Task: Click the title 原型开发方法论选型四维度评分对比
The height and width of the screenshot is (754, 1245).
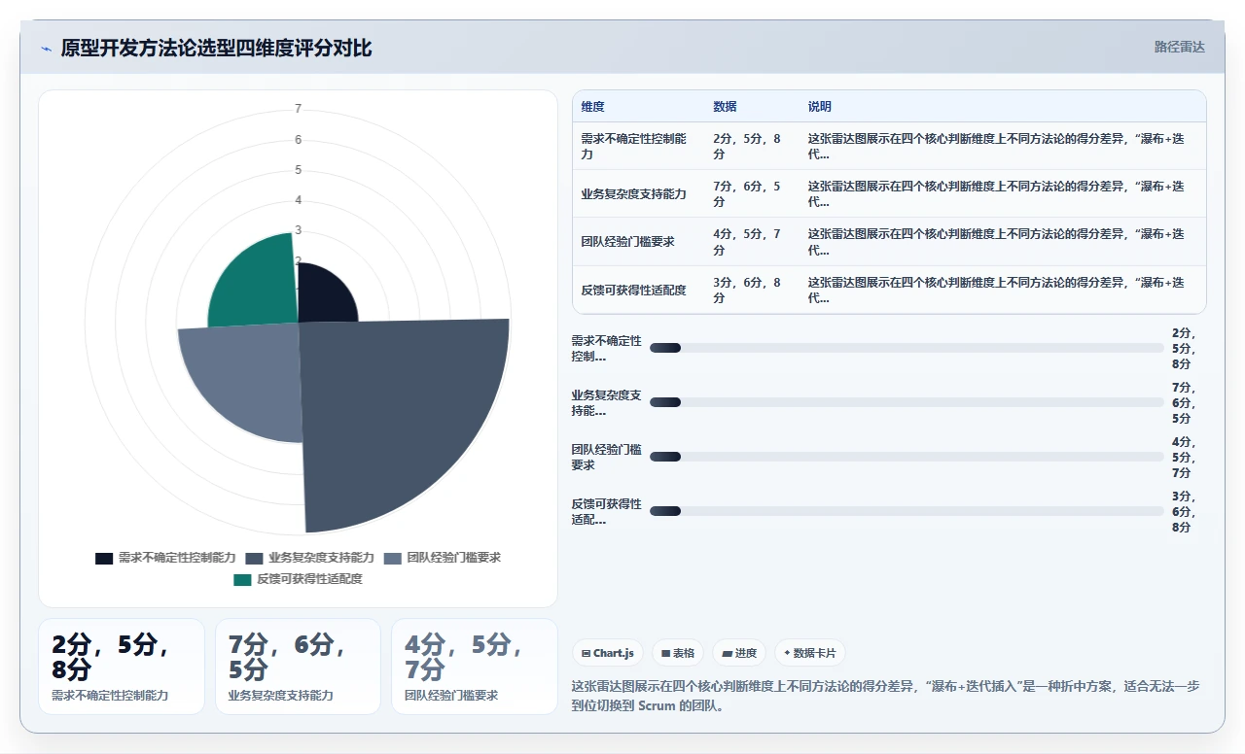Action: [x=216, y=49]
